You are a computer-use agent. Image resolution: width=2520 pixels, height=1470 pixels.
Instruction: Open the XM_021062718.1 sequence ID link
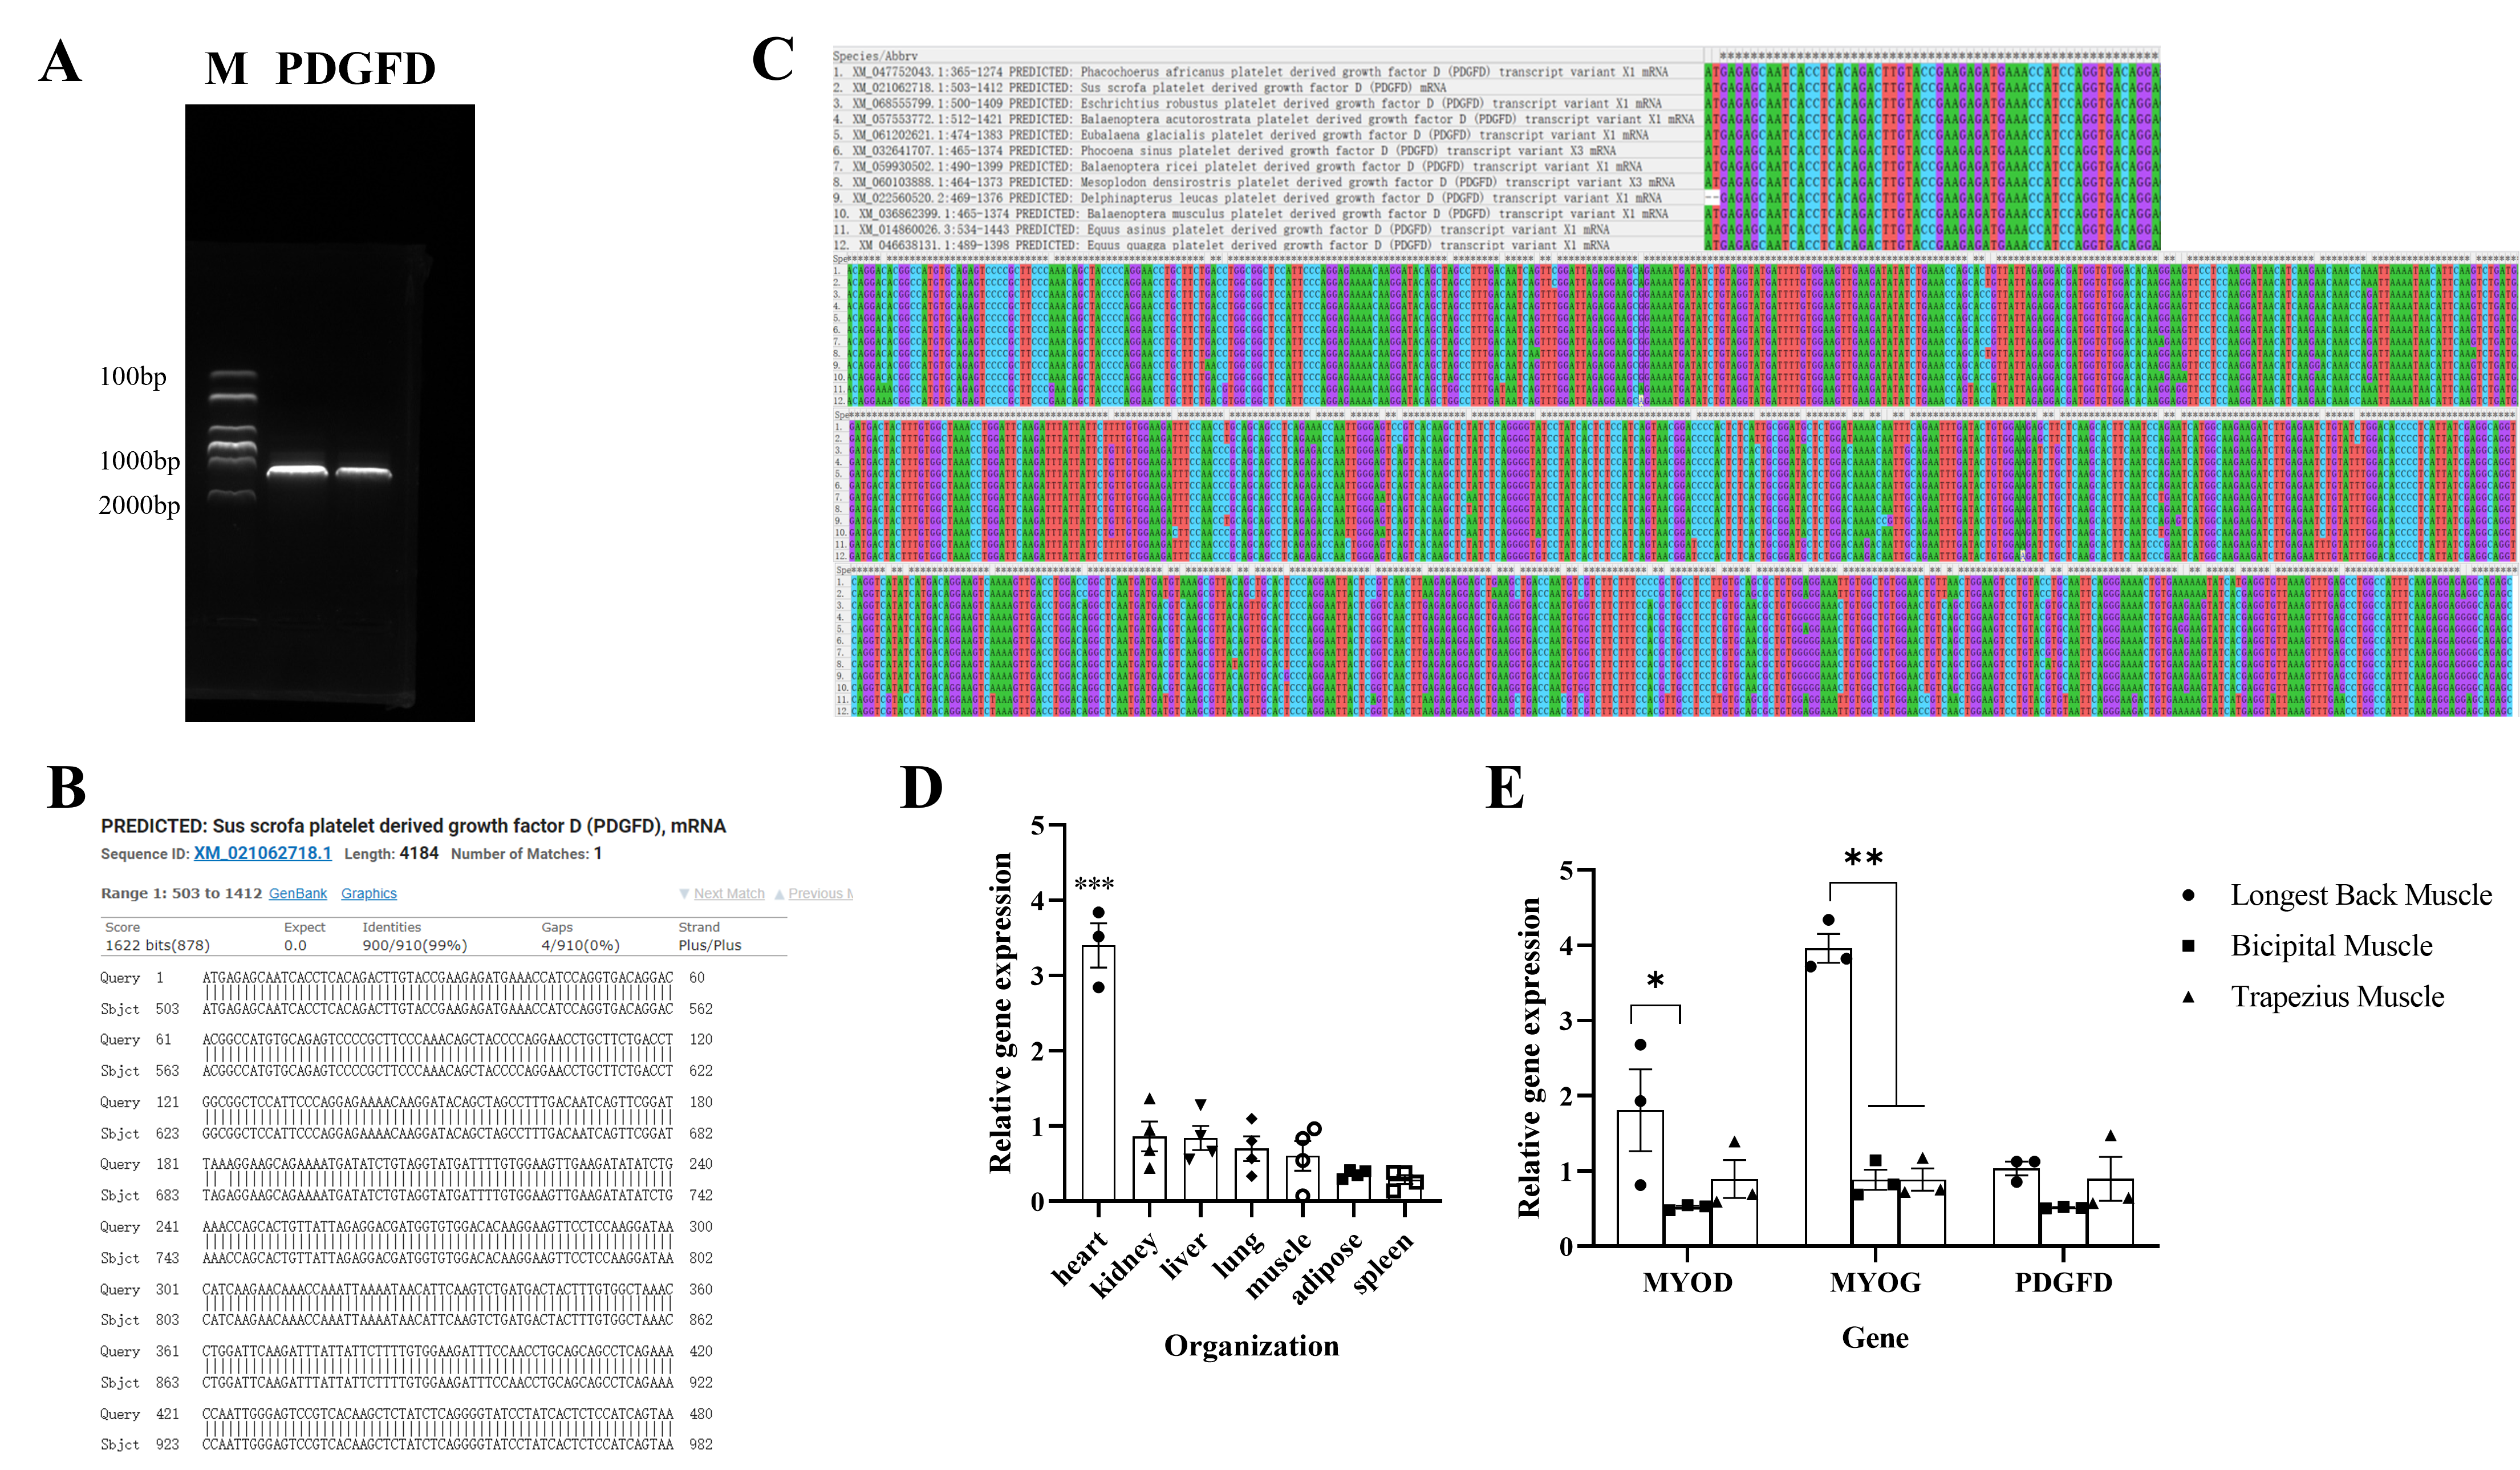[x=262, y=853]
